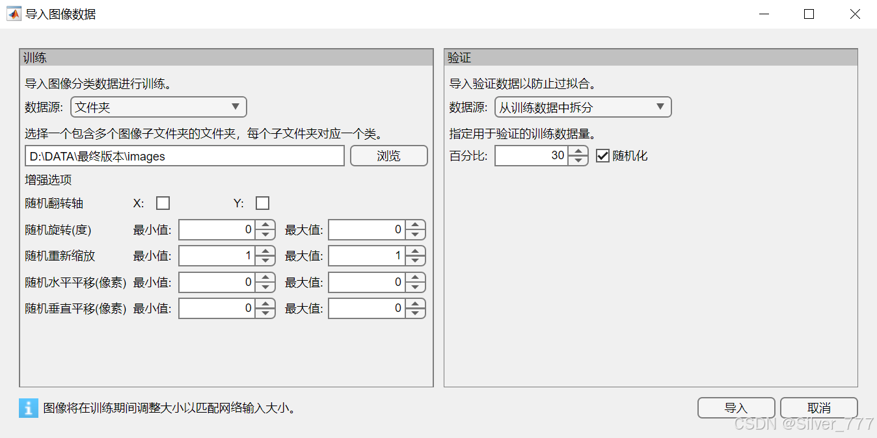The height and width of the screenshot is (438, 877).
Task: Decrease 随机水平平移 最小值 with down arrow
Action: (x=265, y=287)
